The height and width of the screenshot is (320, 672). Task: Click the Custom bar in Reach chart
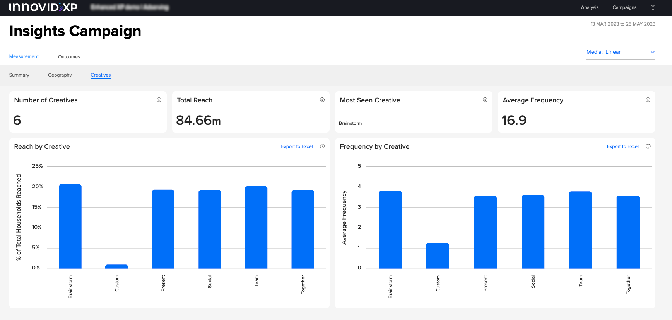point(116,266)
